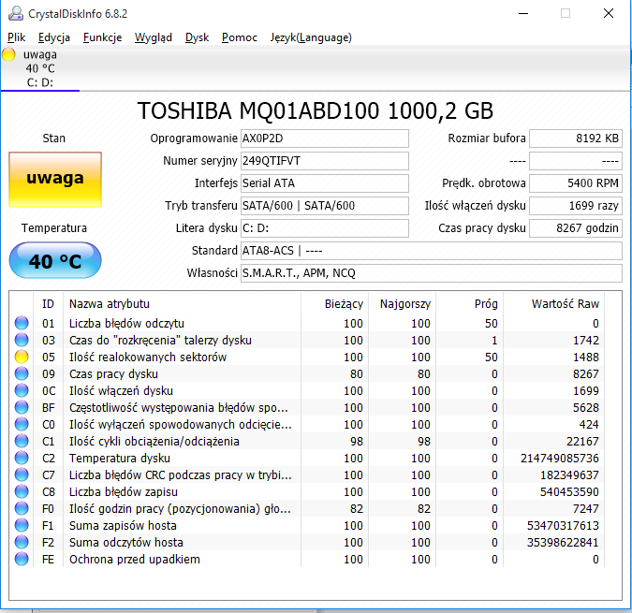The width and height of the screenshot is (632, 613).
Task: Click the serial number field 249QTIFVT
Action: click(325, 161)
